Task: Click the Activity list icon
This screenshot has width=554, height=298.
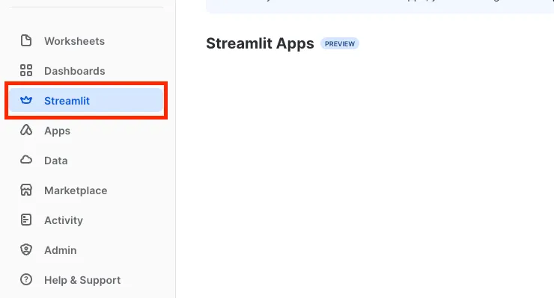Action: (26, 220)
